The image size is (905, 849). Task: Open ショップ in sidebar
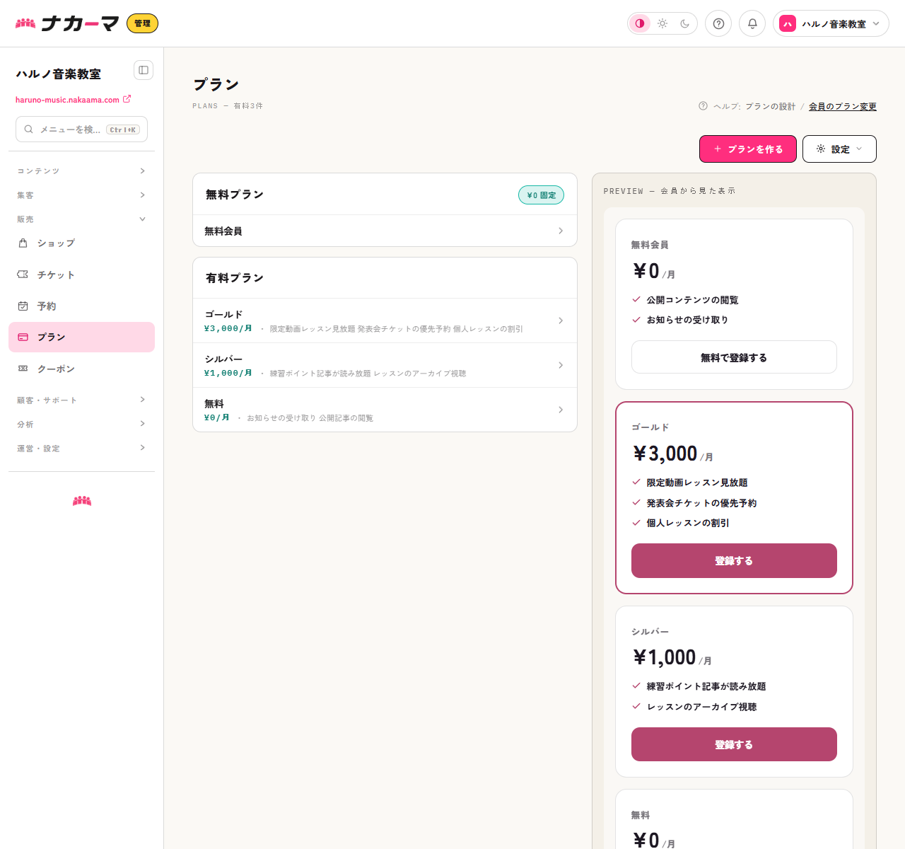[x=81, y=243]
